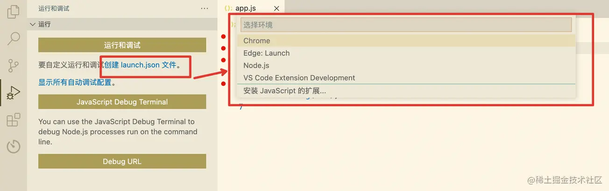
Task: Click the three-dot more actions icon
Action: (205, 8)
